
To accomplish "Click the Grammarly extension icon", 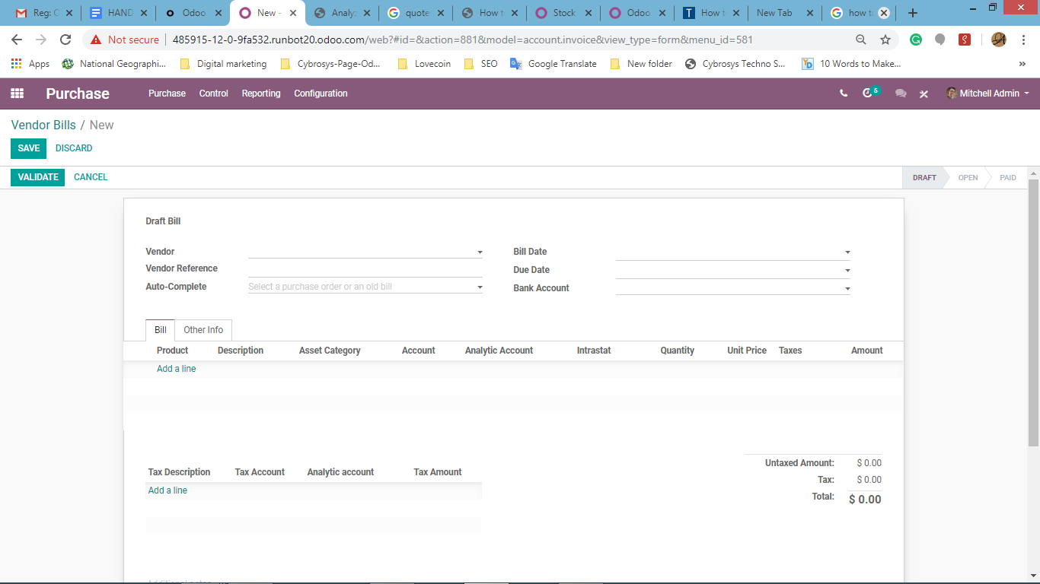I will pos(916,40).
